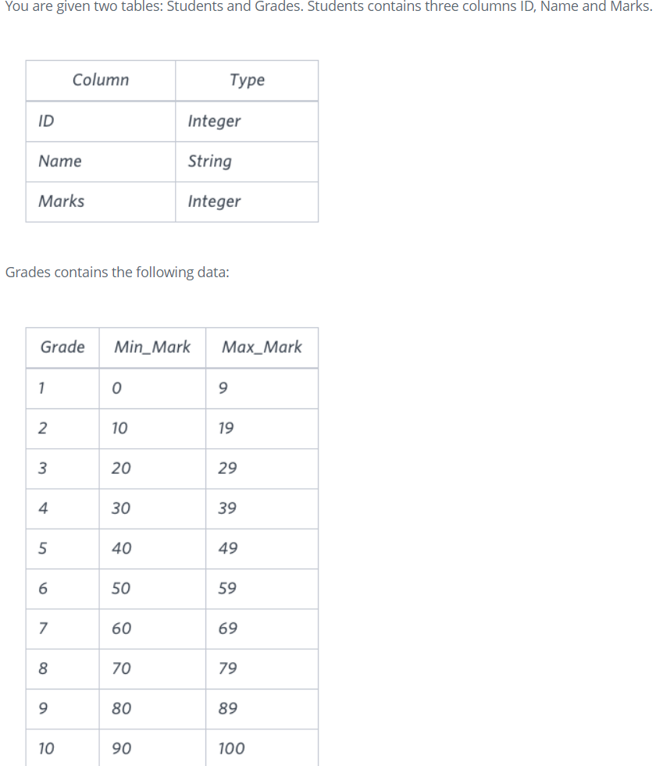The image size is (656, 766).
Task: Click the Column header cell
Action: point(101,80)
